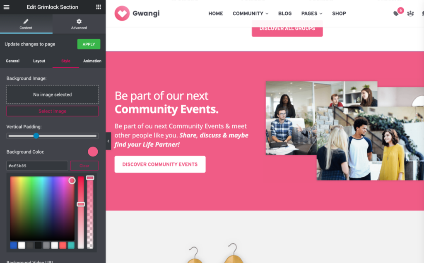The height and width of the screenshot is (263, 424).
Task: Switch to the Layout tab
Action: click(39, 61)
